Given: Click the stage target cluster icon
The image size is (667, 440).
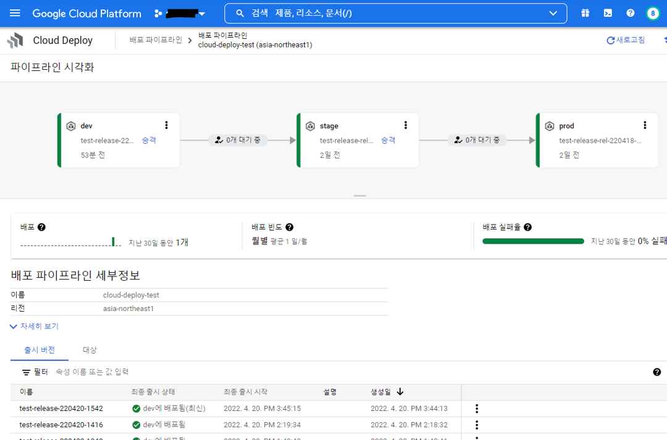Looking at the screenshot, I should pos(310,126).
